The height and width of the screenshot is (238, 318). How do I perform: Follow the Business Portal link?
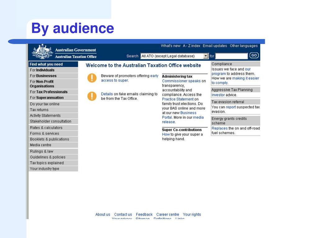click(x=179, y=115)
